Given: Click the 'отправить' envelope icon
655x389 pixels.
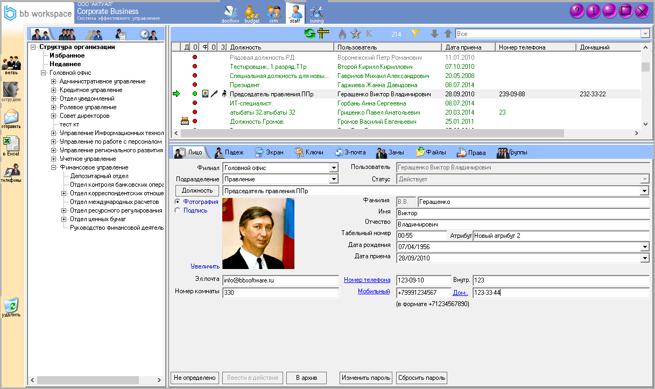Looking at the screenshot, I should point(11,118).
